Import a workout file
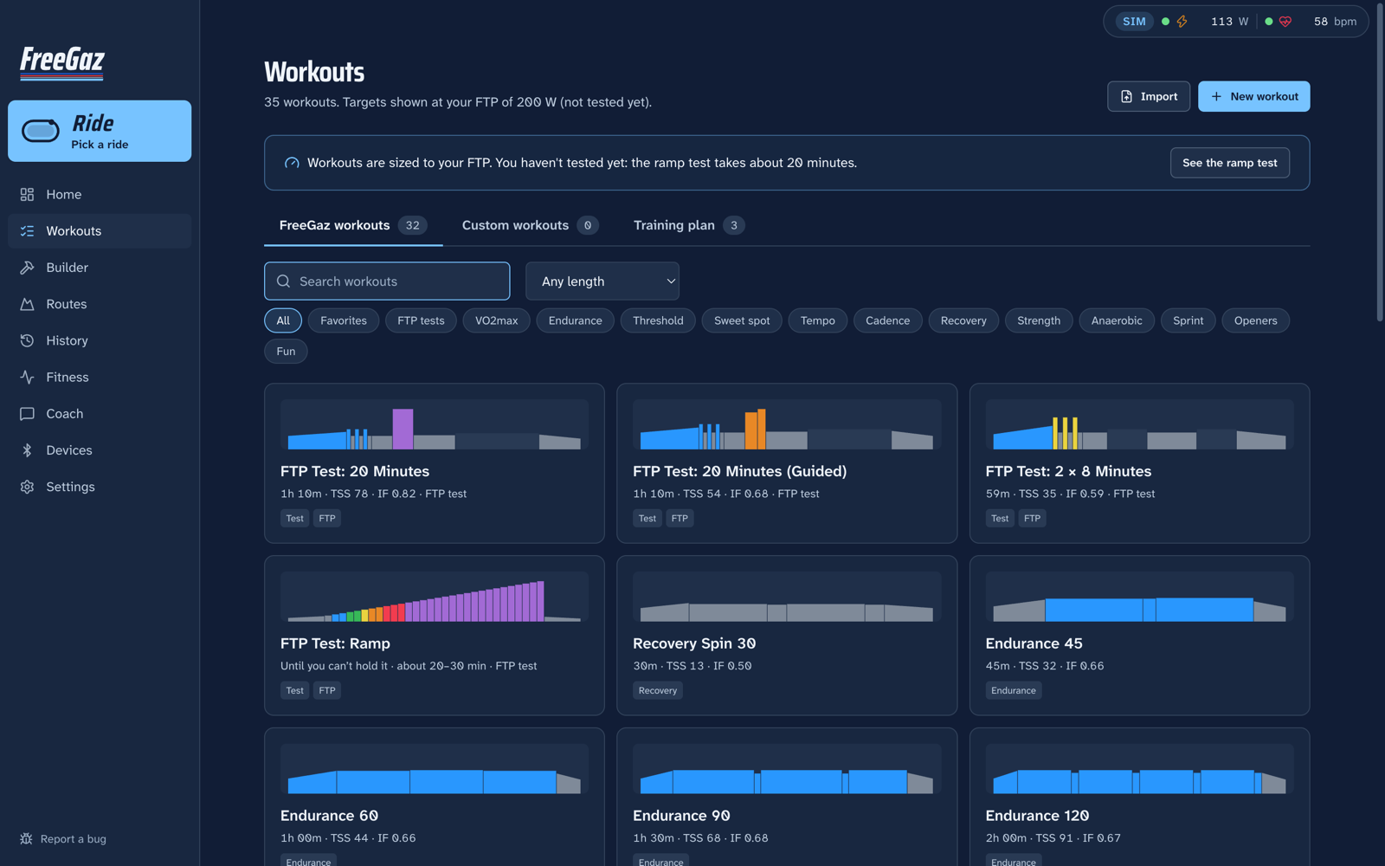Viewport: 1385px width, 866px height. [x=1149, y=96]
